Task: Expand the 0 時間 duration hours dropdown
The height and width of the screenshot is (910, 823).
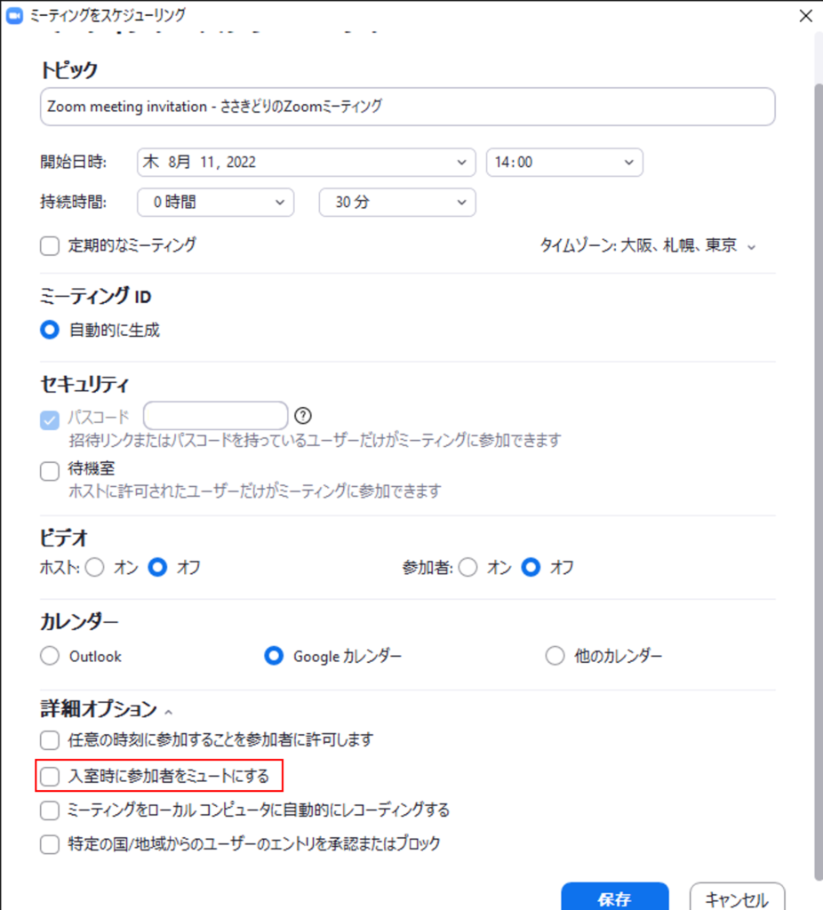Action: tap(215, 203)
